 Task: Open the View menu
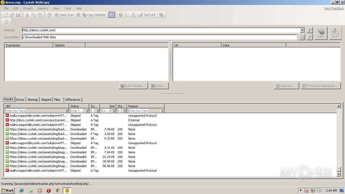[56, 8]
